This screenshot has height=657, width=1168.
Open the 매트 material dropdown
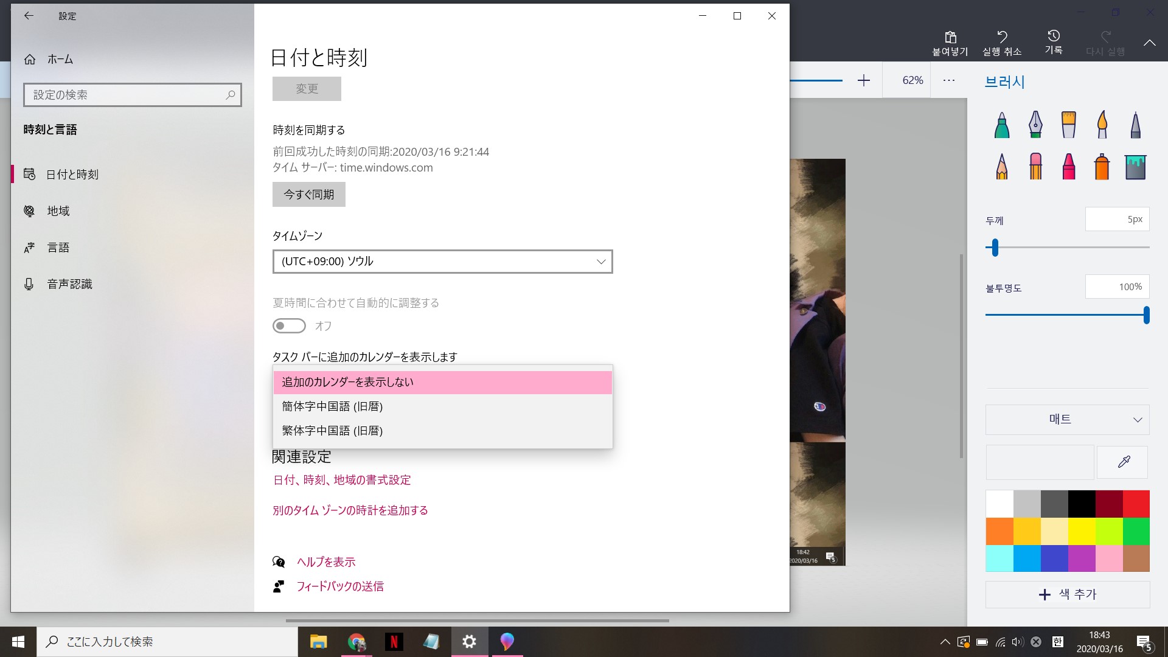click(x=1067, y=420)
